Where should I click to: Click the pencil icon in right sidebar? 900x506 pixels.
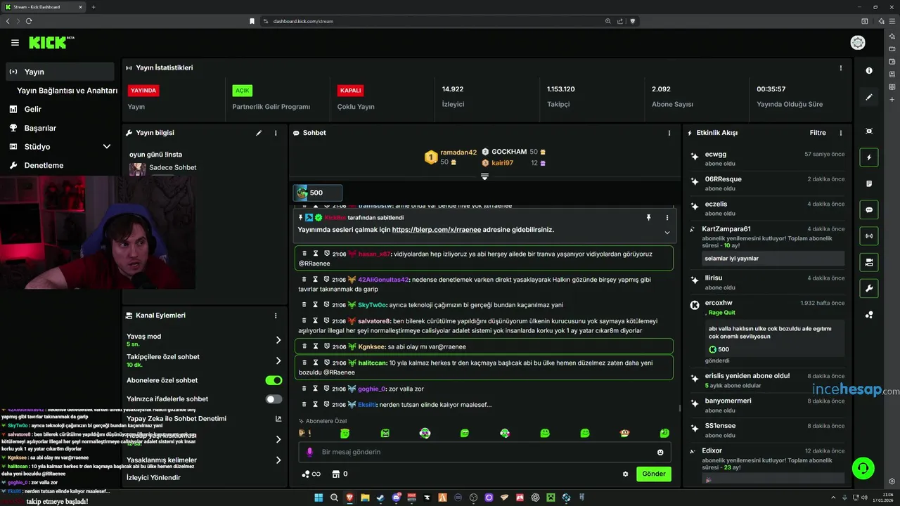point(869,97)
